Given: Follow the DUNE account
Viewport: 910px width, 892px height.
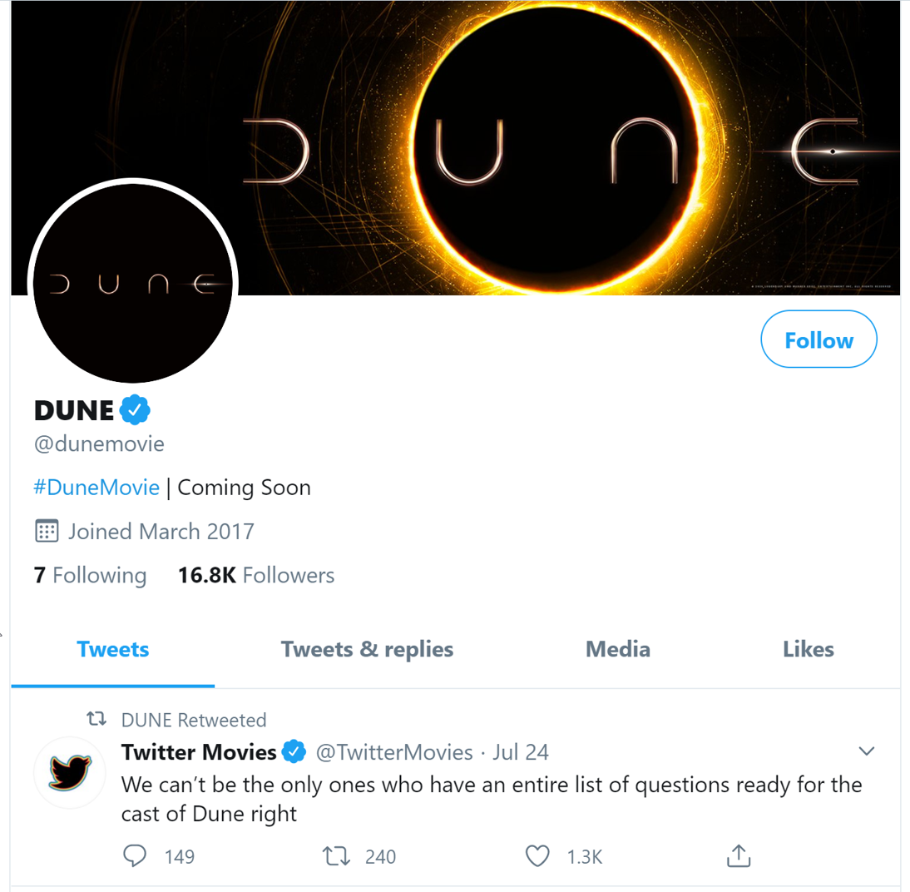Looking at the screenshot, I should (x=818, y=339).
